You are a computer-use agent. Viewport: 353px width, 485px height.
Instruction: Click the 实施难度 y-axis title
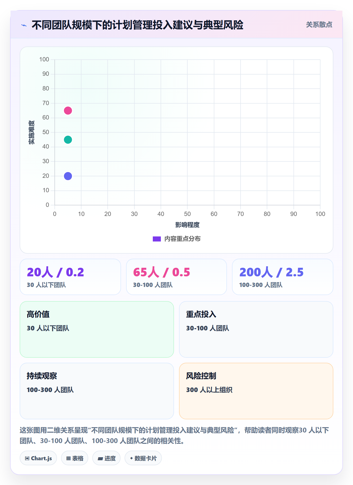click(x=32, y=132)
